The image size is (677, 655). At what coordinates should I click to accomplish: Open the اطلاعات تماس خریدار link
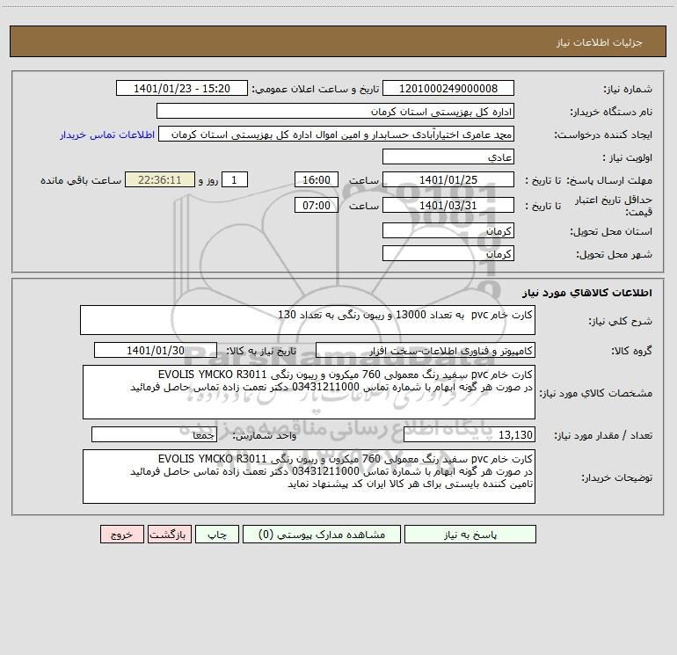coord(107,135)
